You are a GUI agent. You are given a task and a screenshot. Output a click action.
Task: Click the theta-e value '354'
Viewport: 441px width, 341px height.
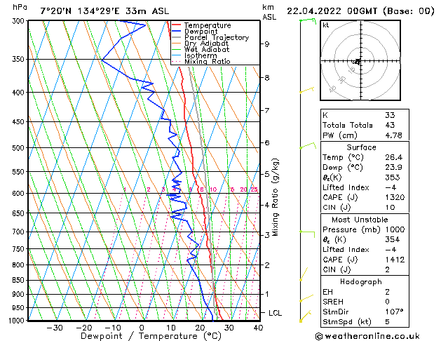(393, 239)
